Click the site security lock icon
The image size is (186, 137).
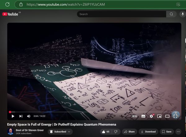tap(21, 5)
